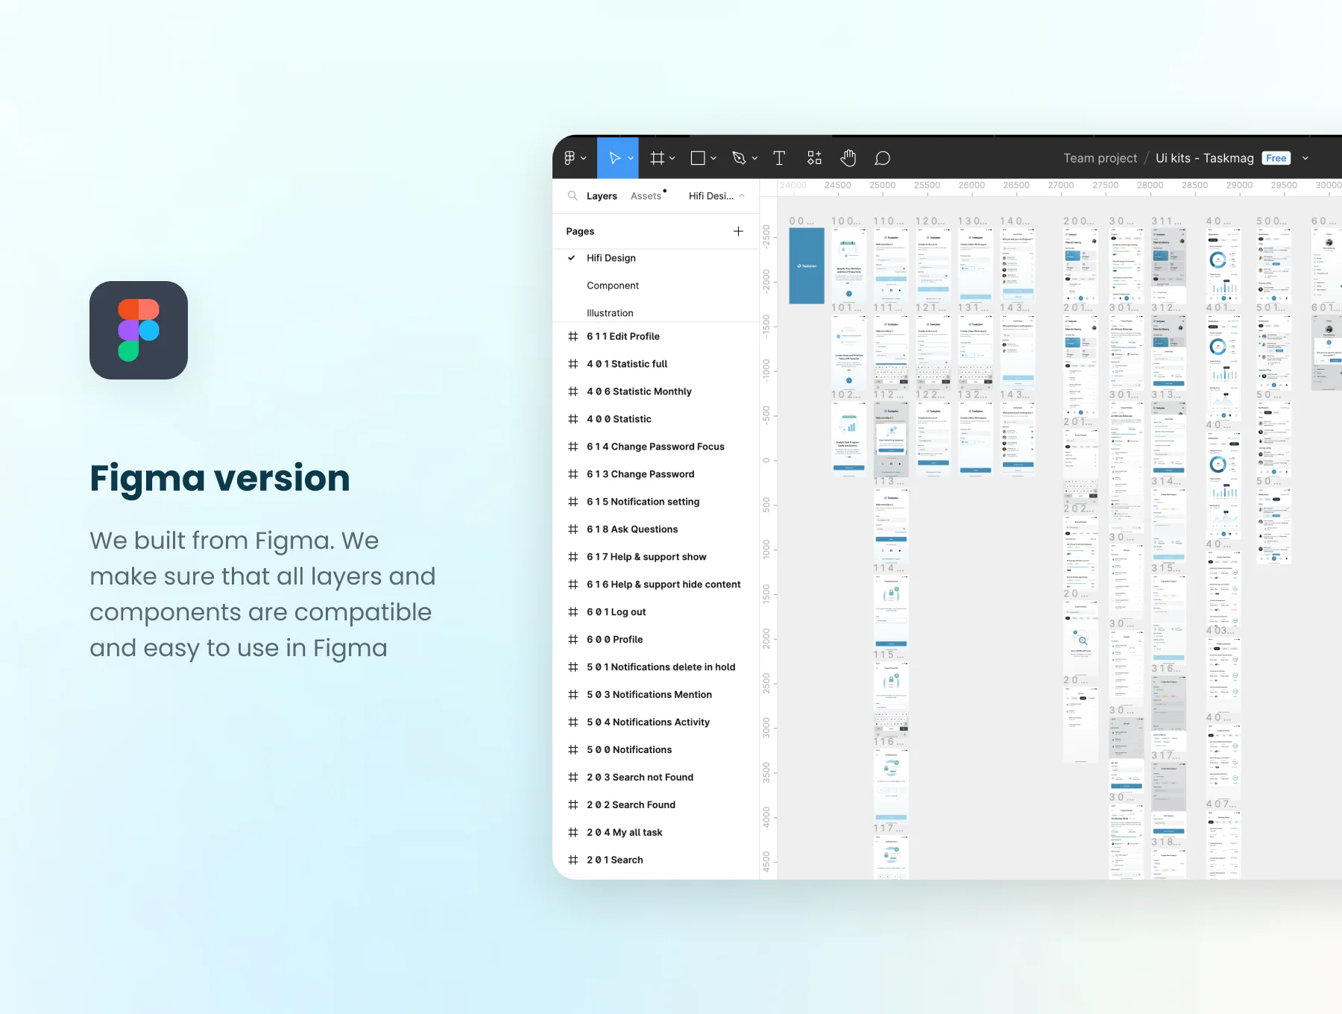Open Pen tool options chevron
The image size is (1342, 1014).
(755, 159)
